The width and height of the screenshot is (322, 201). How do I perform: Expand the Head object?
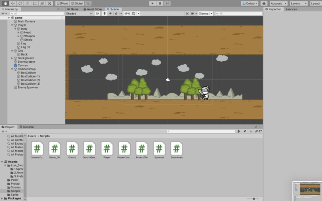pos(18,32)
